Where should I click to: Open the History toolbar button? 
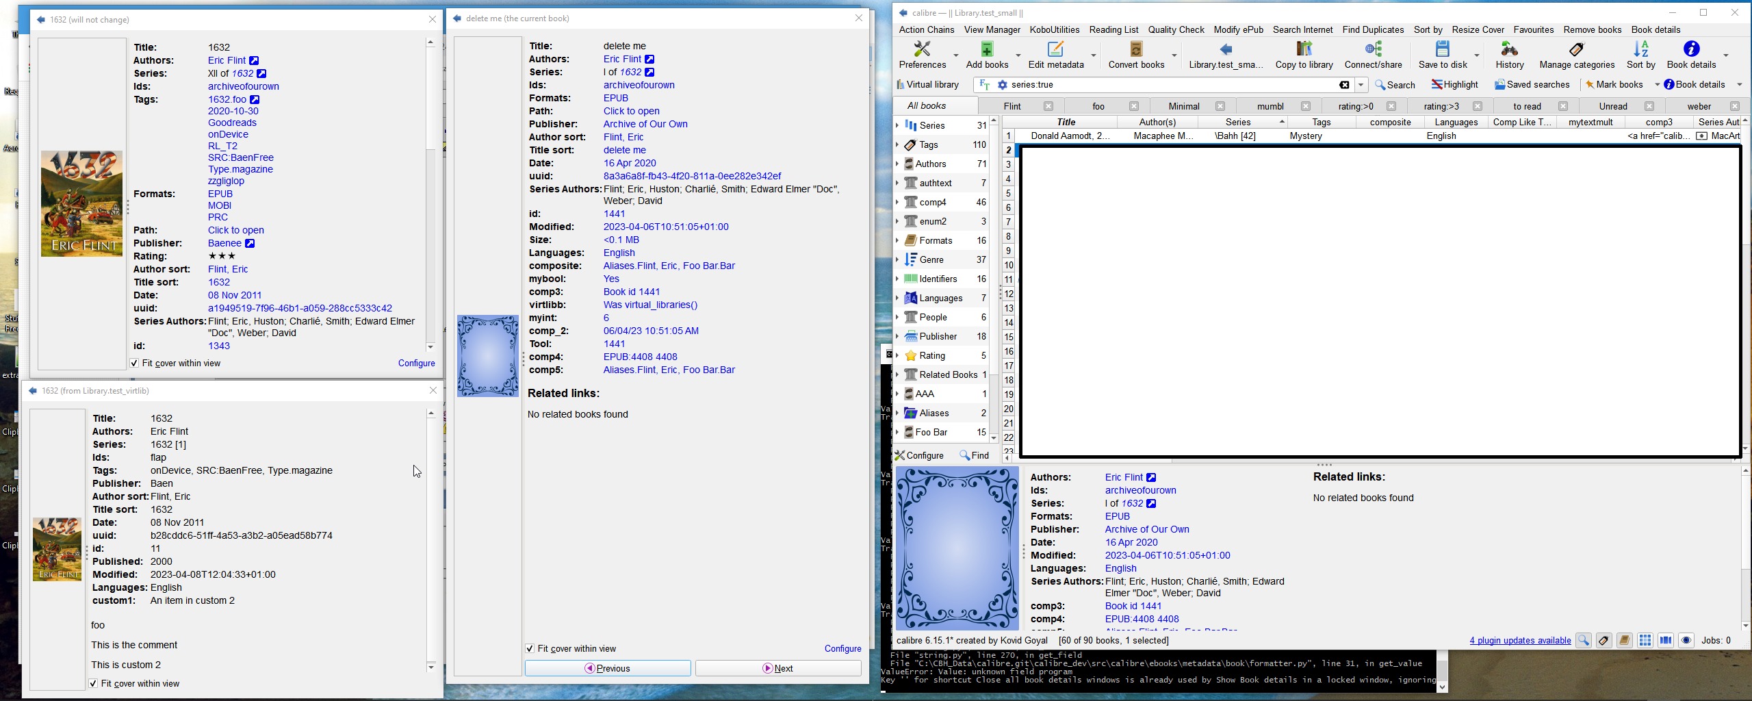pos(1509,54)
